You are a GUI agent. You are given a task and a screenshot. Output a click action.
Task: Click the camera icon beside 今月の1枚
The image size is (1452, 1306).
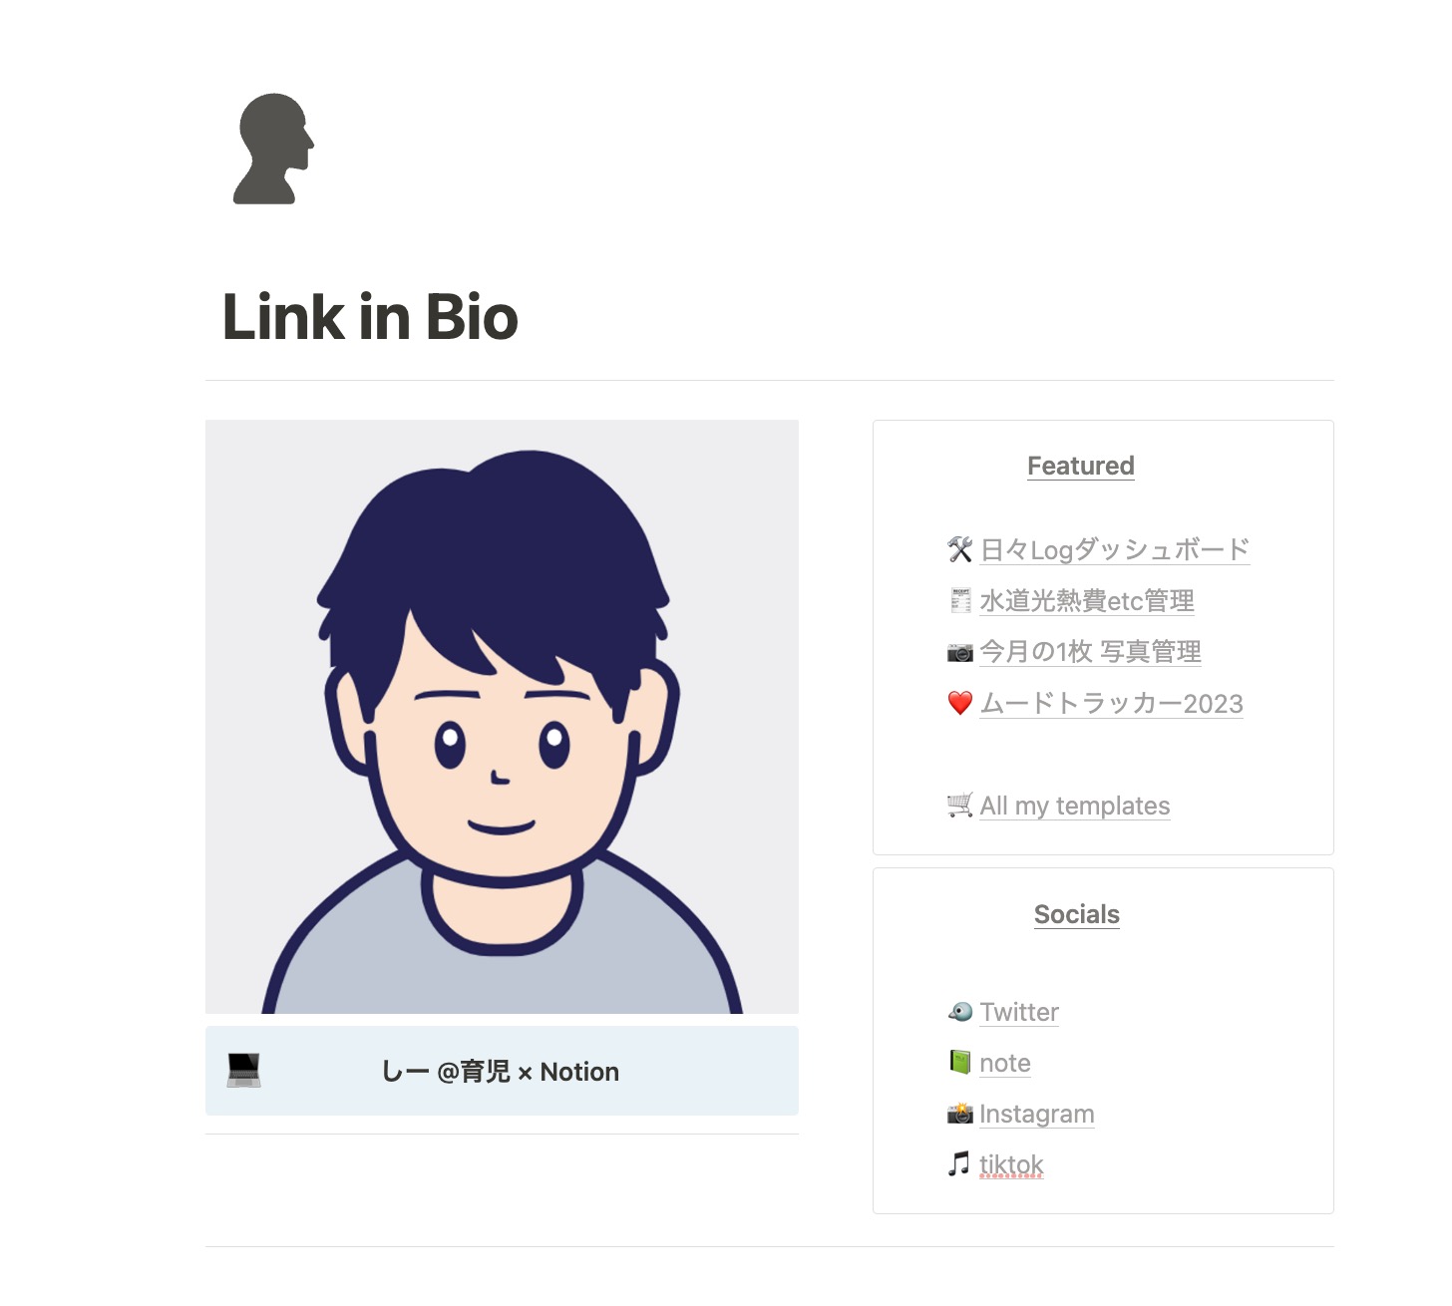pos(959,652)
